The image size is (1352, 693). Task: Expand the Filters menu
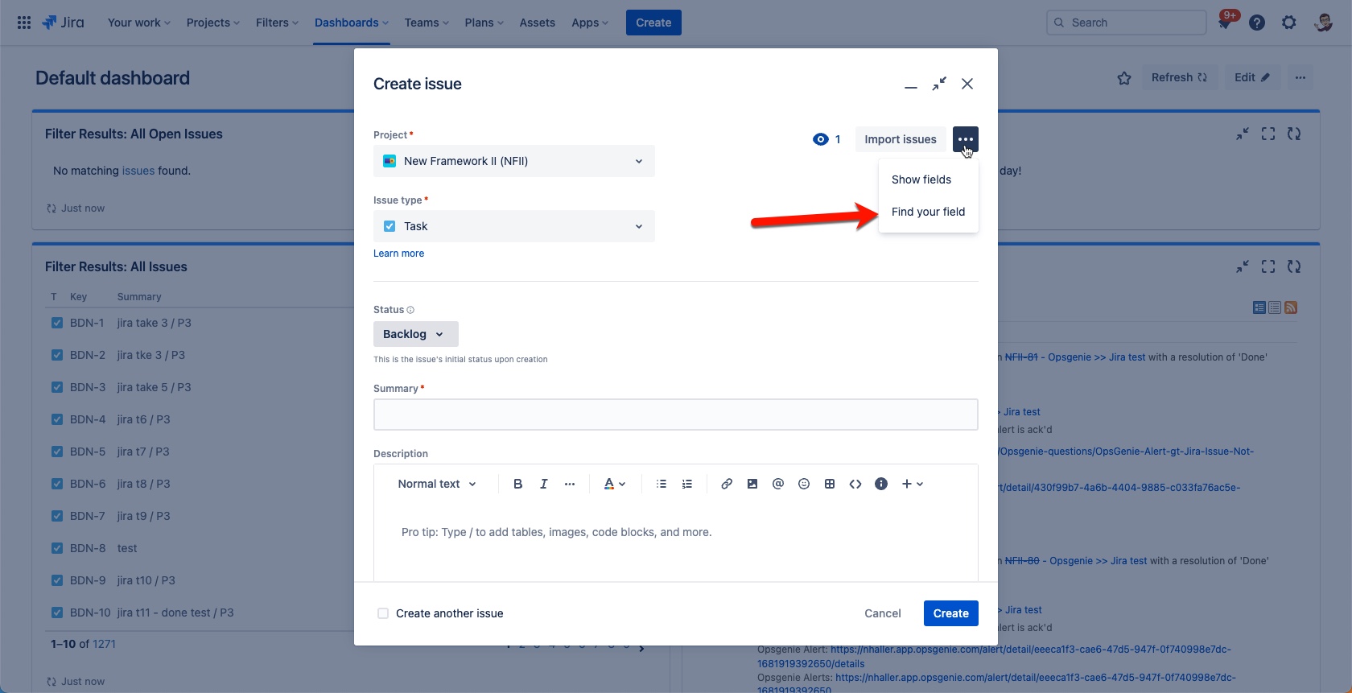[277, 23]
